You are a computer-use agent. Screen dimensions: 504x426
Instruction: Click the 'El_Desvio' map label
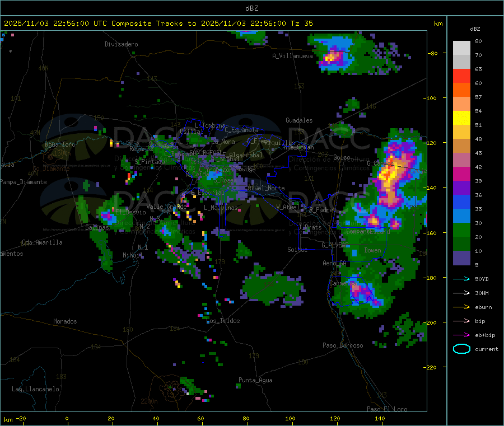[x=130, y=212]
